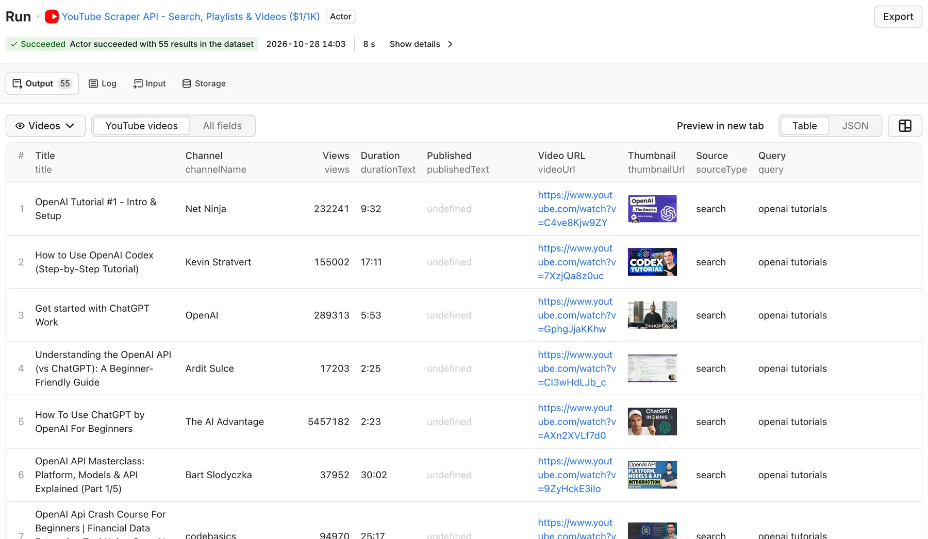The image size is (928, 539).
Task: Switch to the Output tab
Action: coord(42,83)
